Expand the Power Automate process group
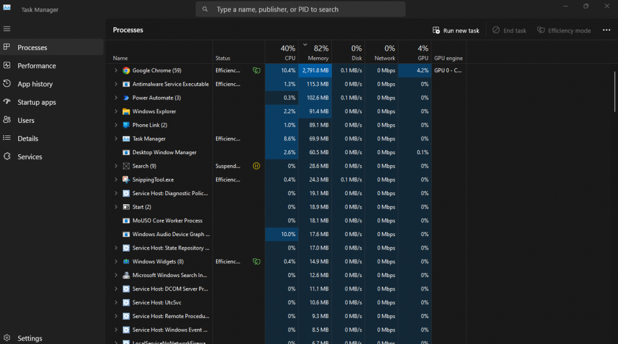Image resolution: width=618 pixels, height=344 pixels. 116,98
